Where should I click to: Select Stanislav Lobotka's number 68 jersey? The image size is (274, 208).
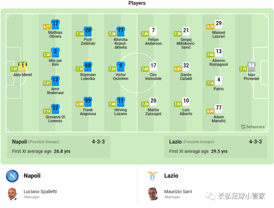click(88, 66)
